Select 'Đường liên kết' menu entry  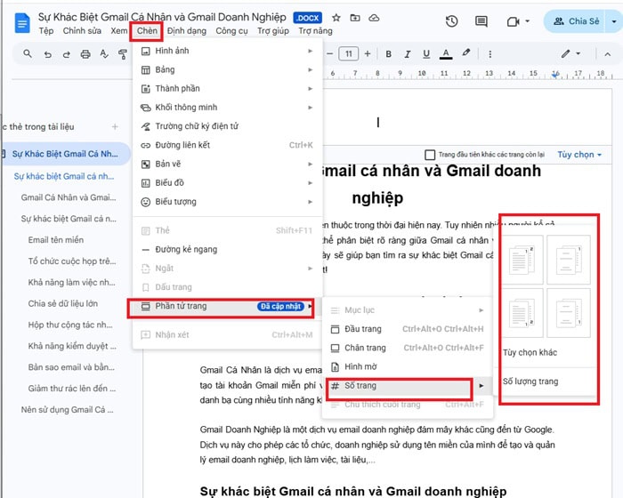click(x=182, y=145)
